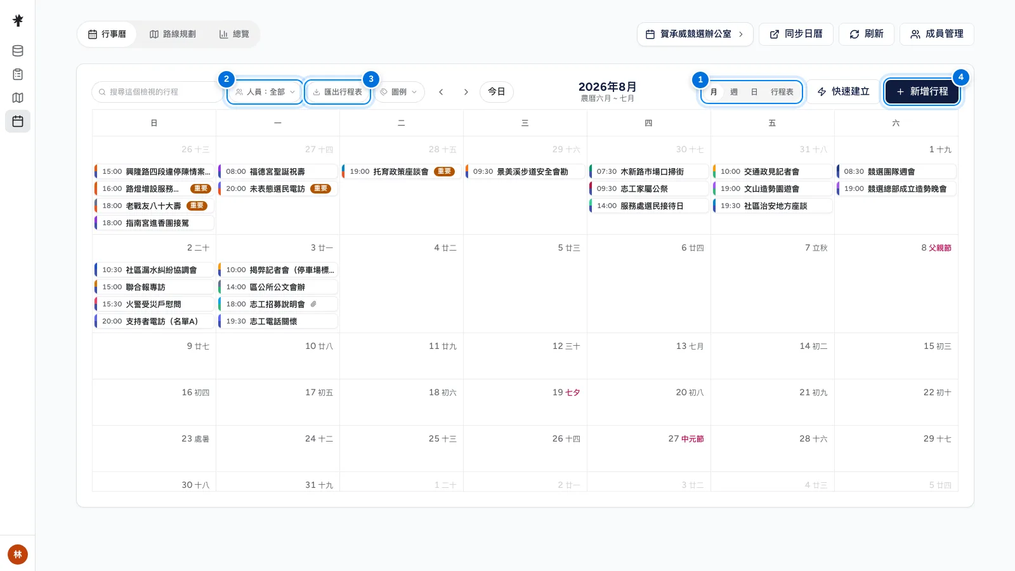This screenshot has height=571, width=1015.
Task: Select date 8 父親節
Action: pyautogui.click(x=936, y=247)
